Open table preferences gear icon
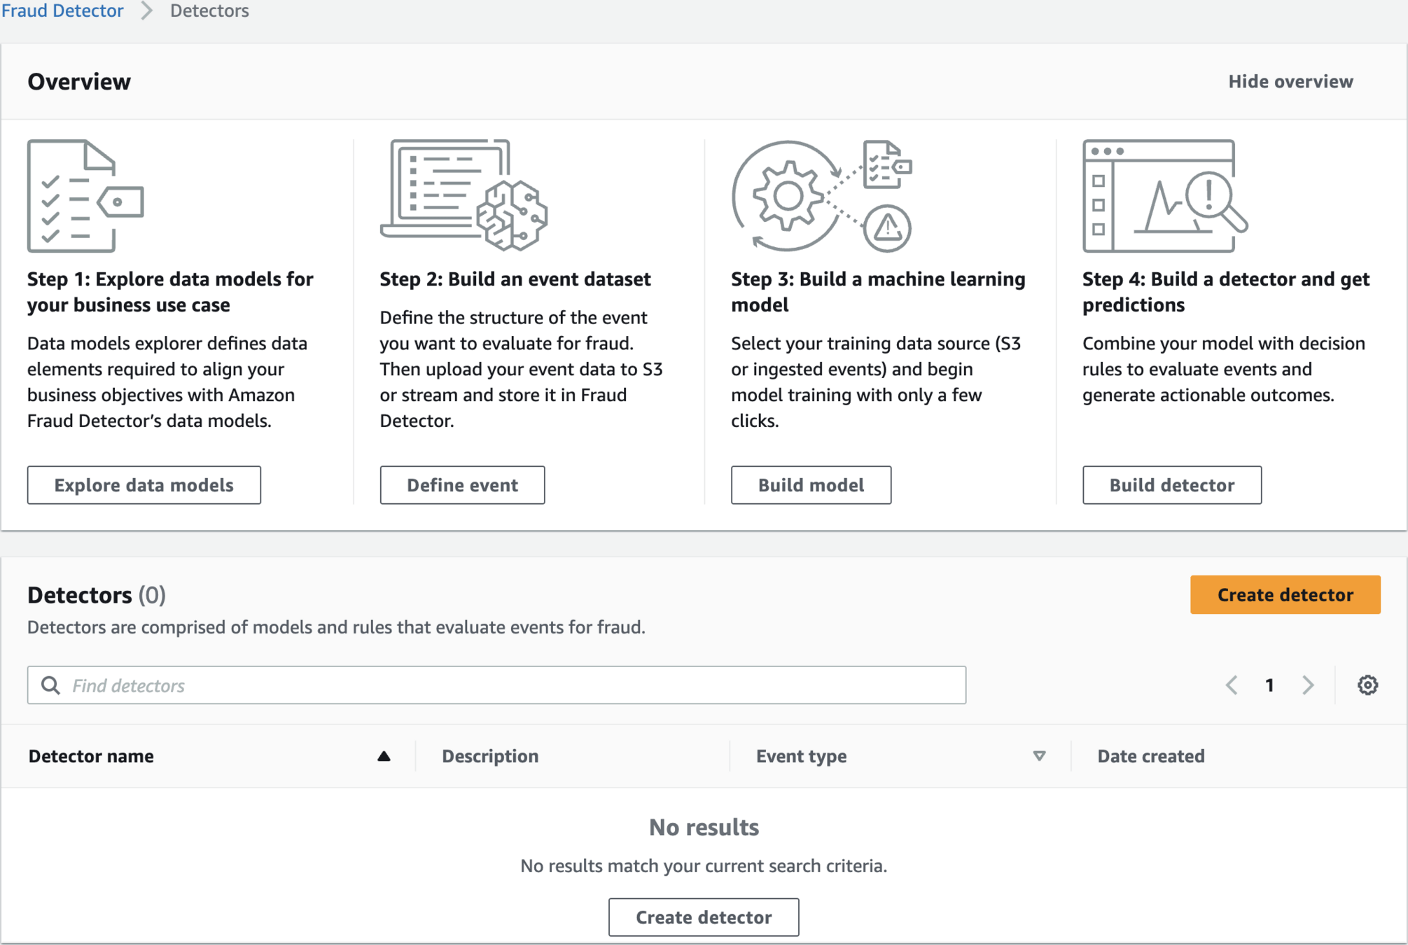The image size is (1408, 945). point(1367,685)
